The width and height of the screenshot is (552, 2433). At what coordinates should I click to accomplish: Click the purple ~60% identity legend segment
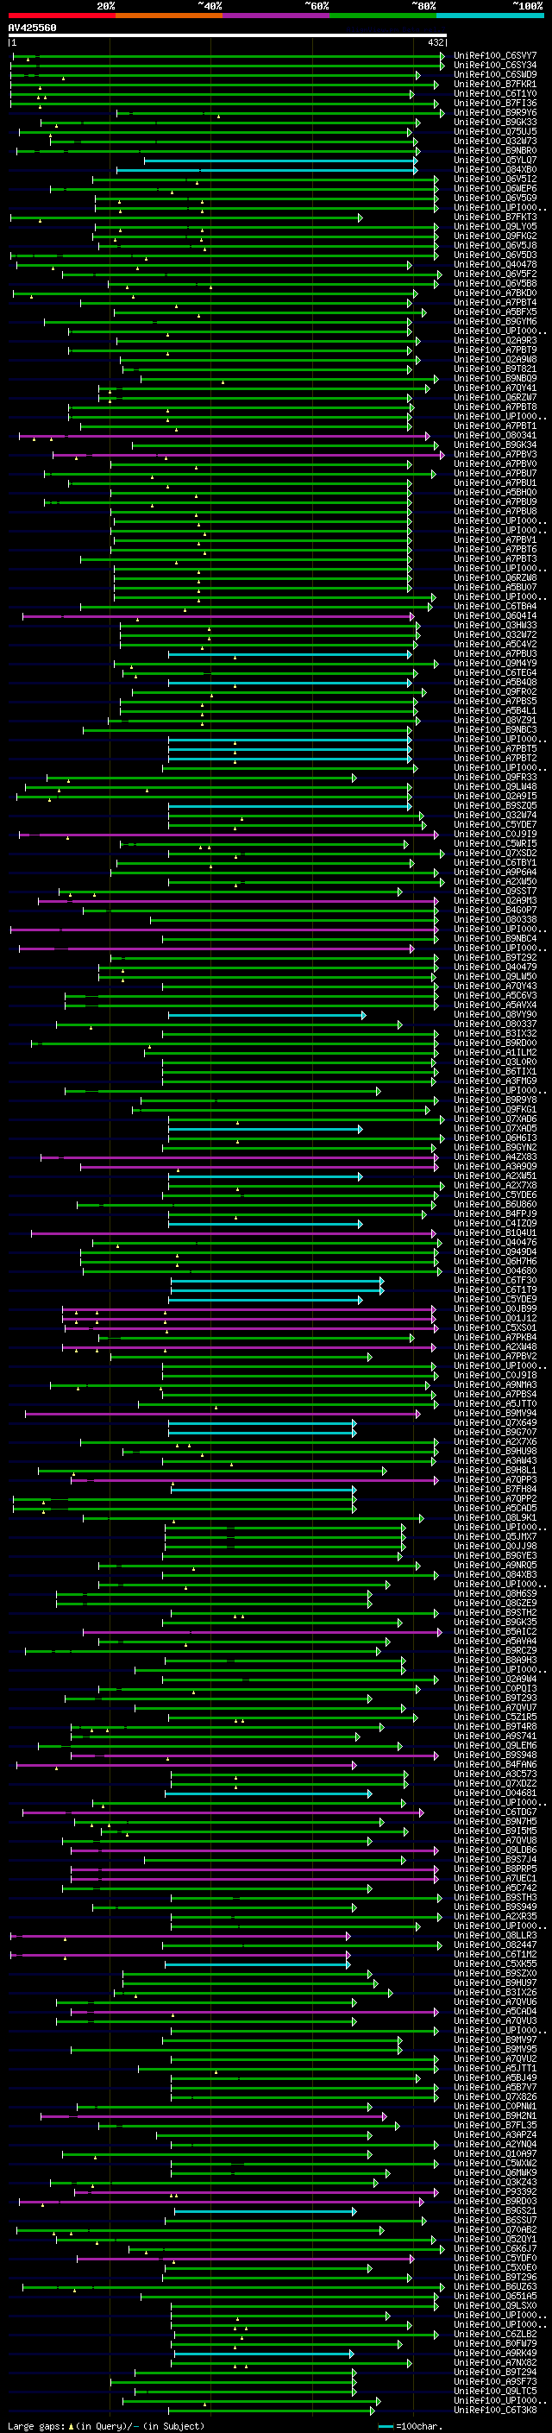pyautogui.click(x=277, y=16)
